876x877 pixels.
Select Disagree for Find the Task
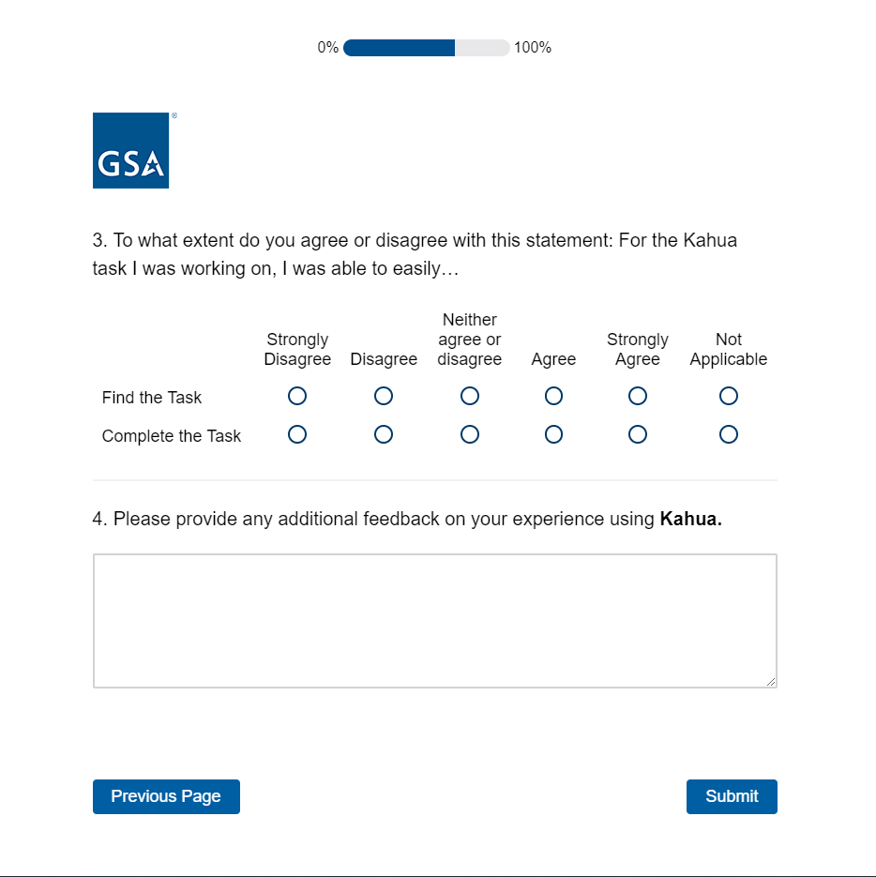pyautogui.click(x=384, y=396)
